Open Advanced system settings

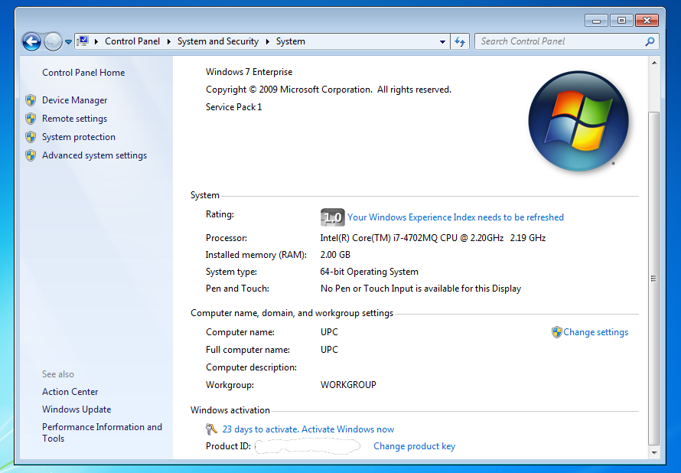[94, 155]
